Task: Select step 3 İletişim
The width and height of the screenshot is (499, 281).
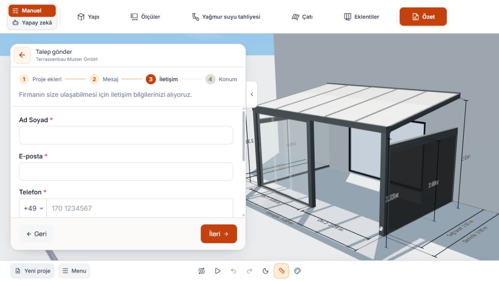Action: coord(162,79)
